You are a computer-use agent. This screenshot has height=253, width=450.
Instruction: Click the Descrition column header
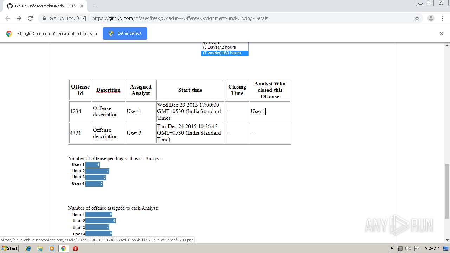point(108,90)
